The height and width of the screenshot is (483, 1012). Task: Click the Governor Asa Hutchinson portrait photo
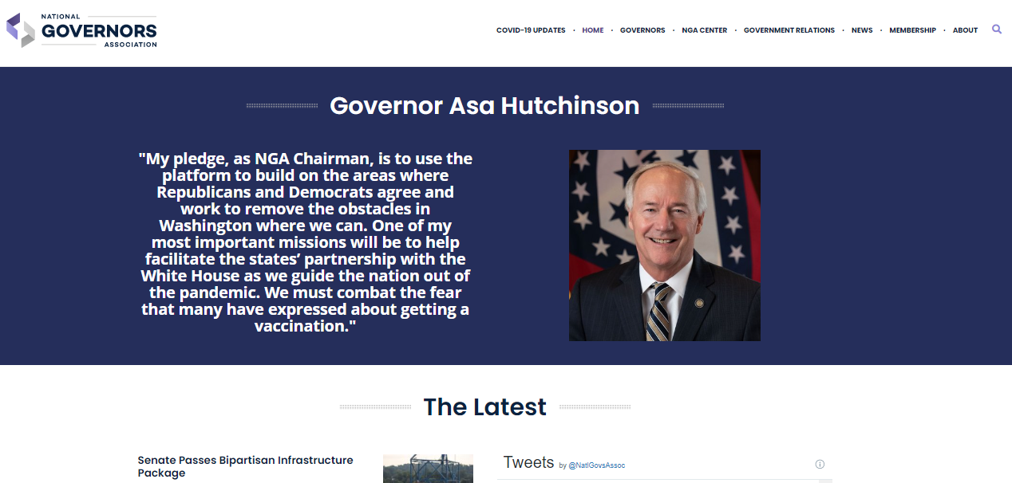(x=665, y=245)
